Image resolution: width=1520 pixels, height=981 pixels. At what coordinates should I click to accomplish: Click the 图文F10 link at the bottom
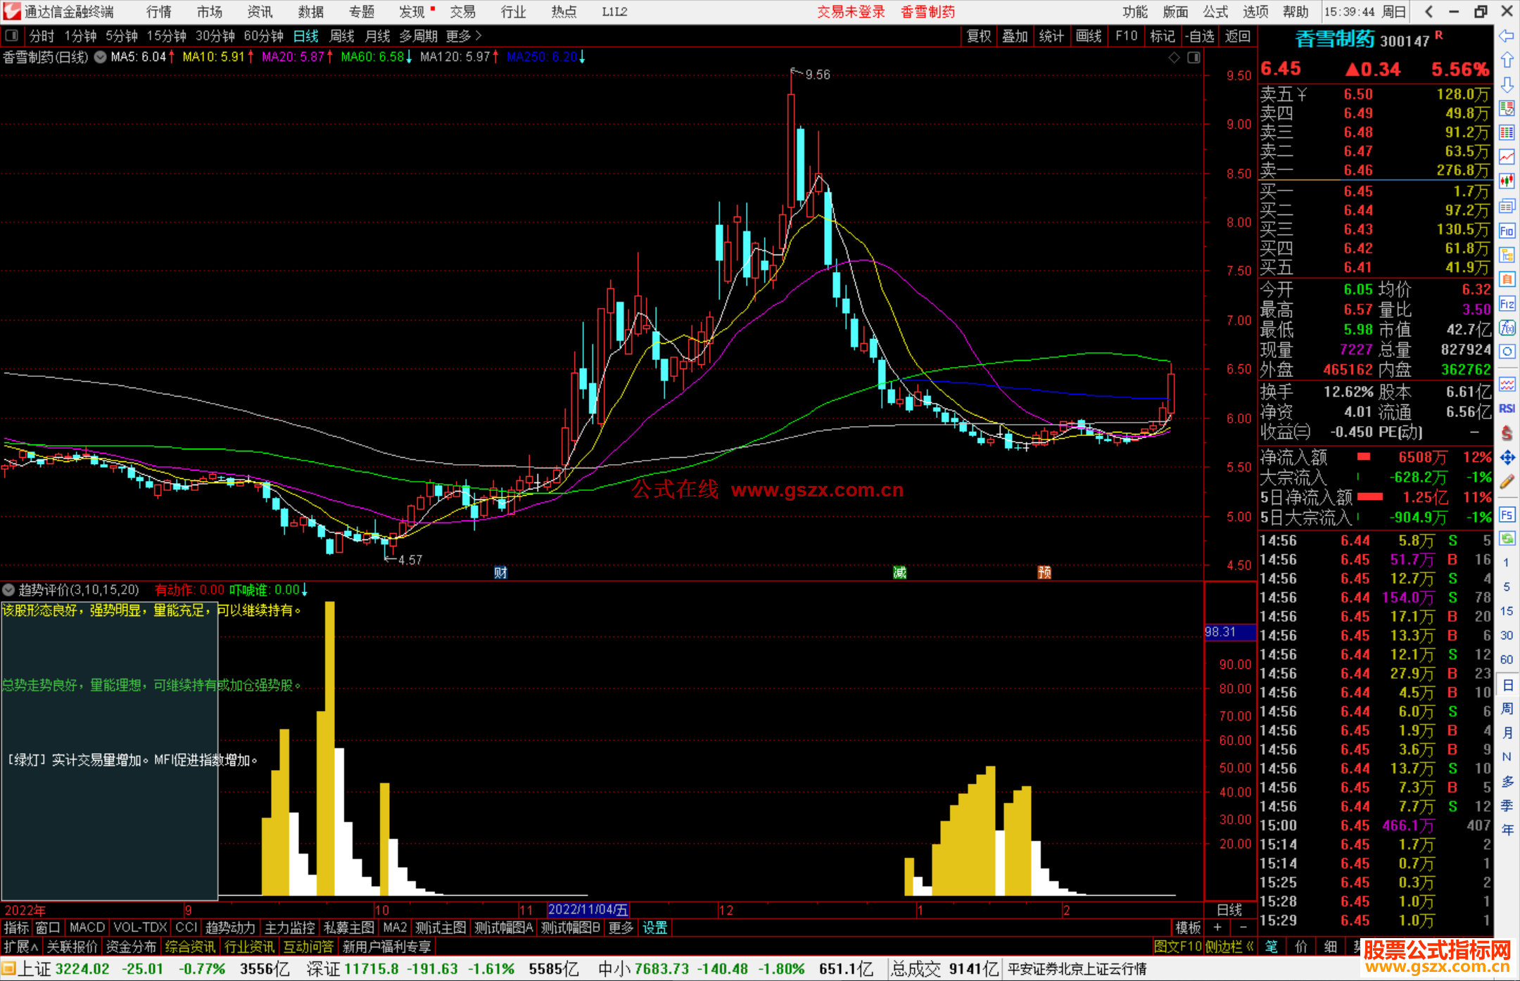(x=1177, y=947)
